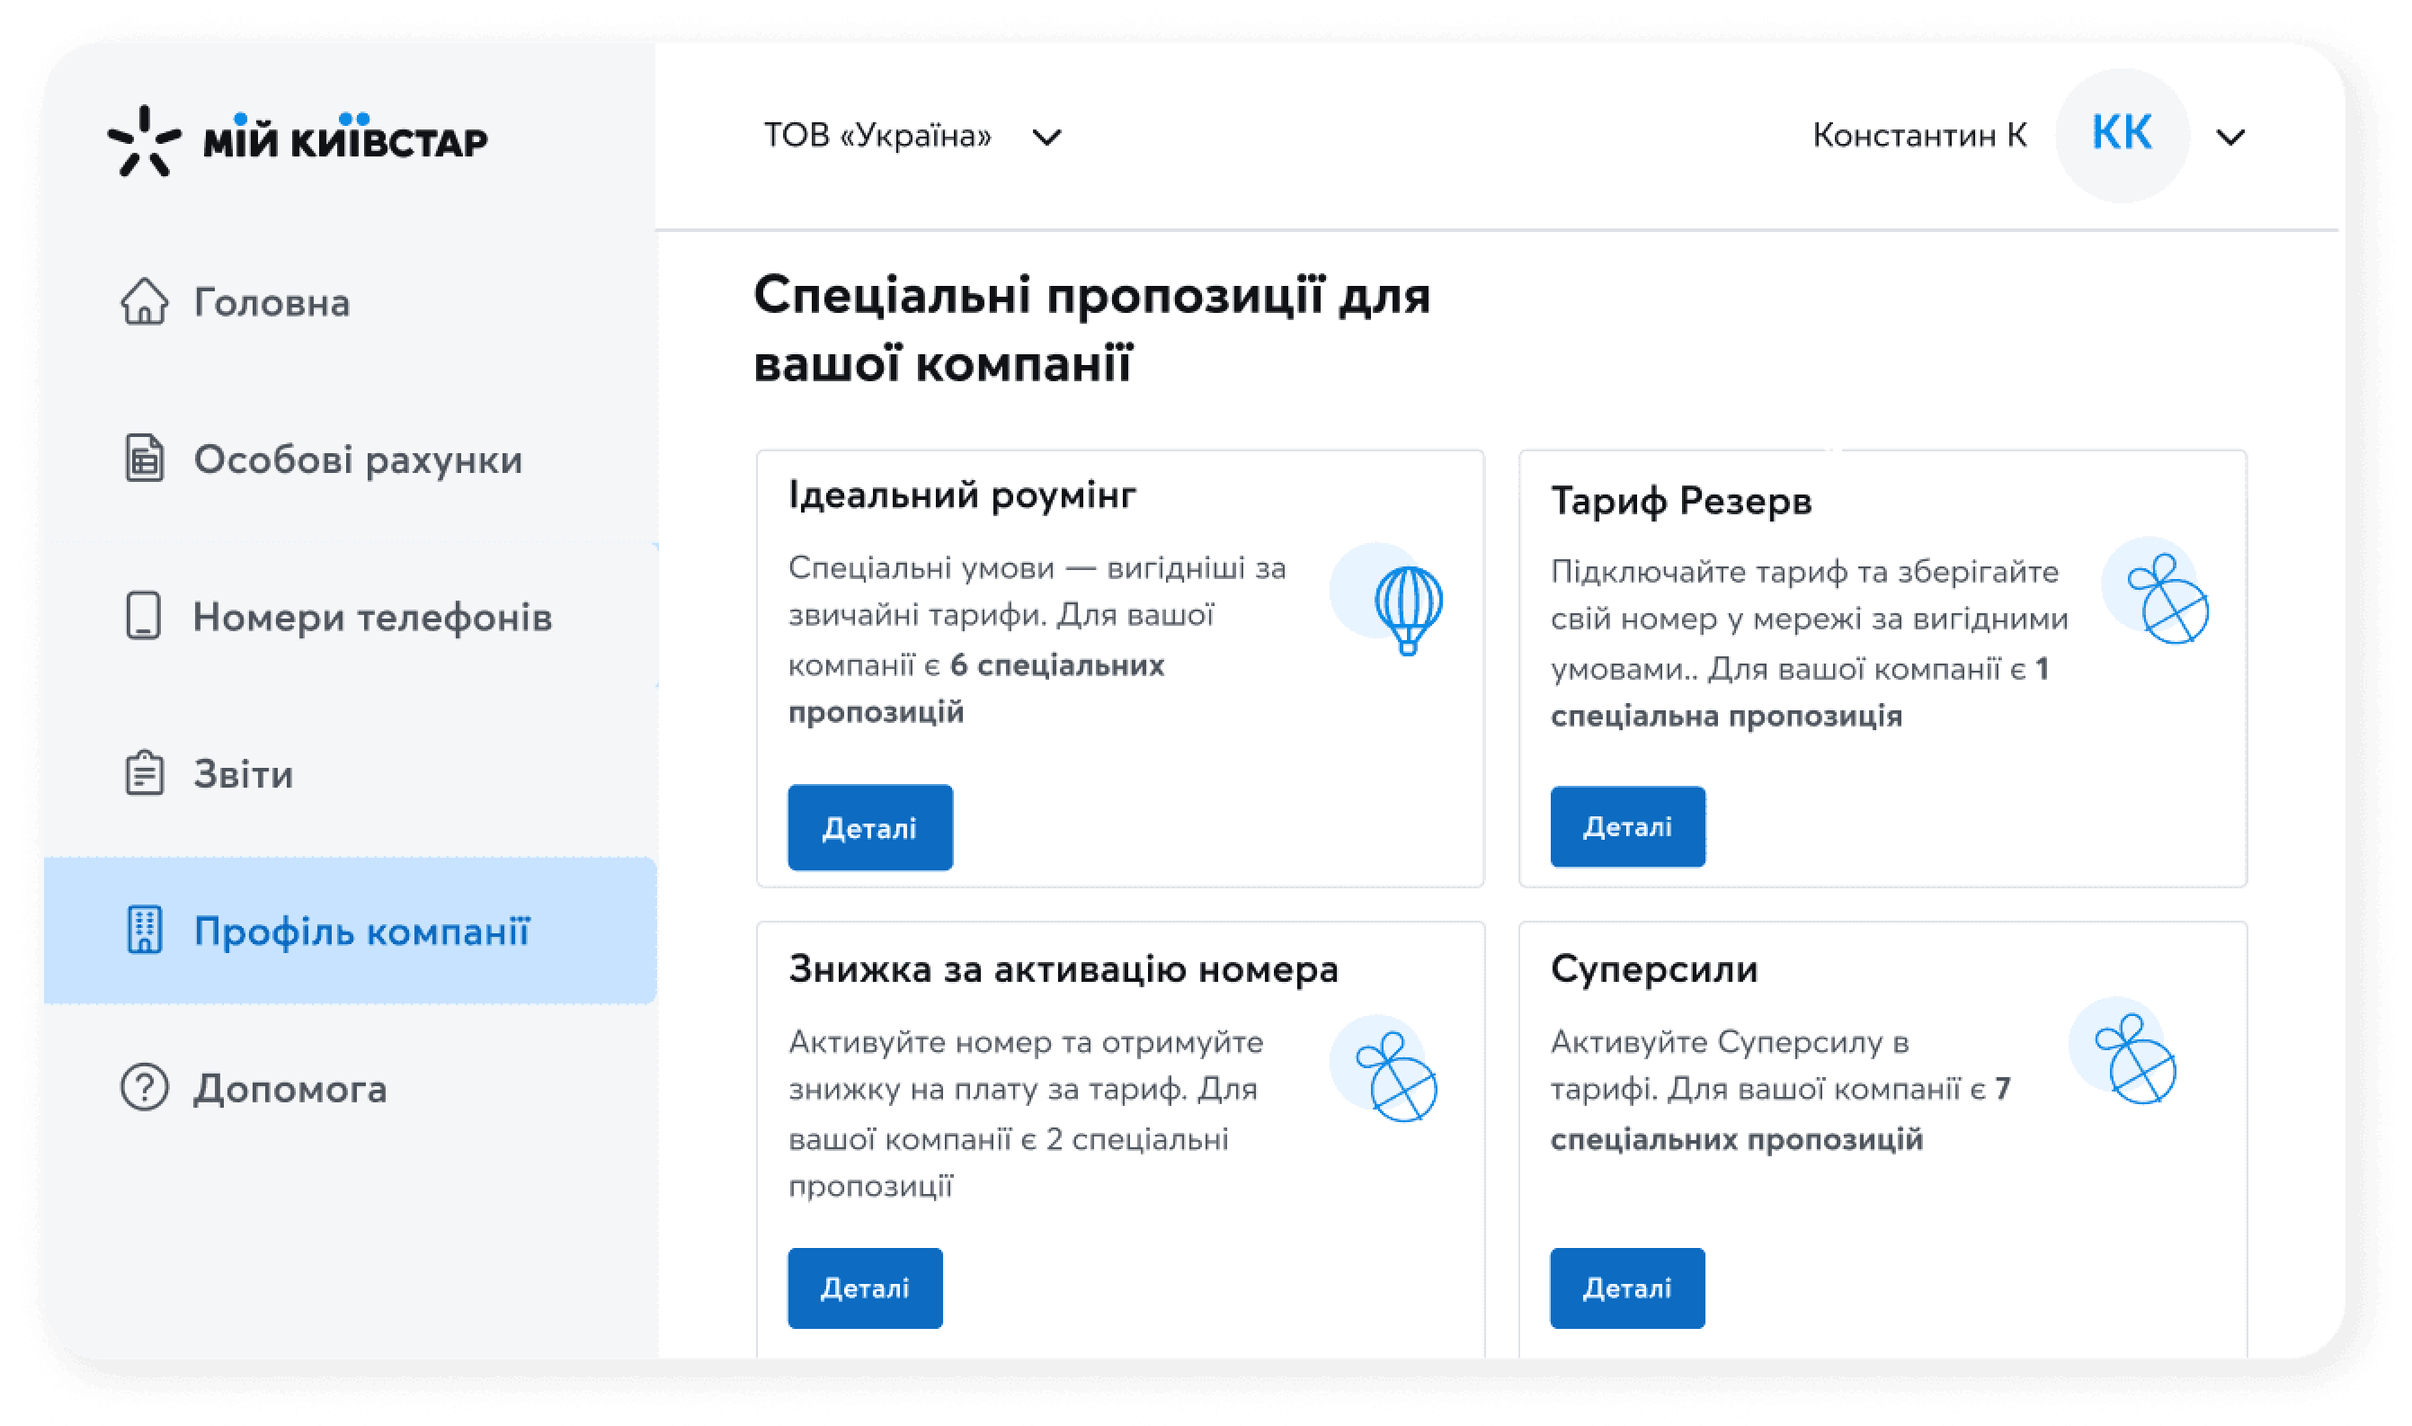Viewport: 2412px width, 1426px height.
Task: Click the Знижка за активацію номера title
Action: pyautogui.click(x=1064, y=968)
